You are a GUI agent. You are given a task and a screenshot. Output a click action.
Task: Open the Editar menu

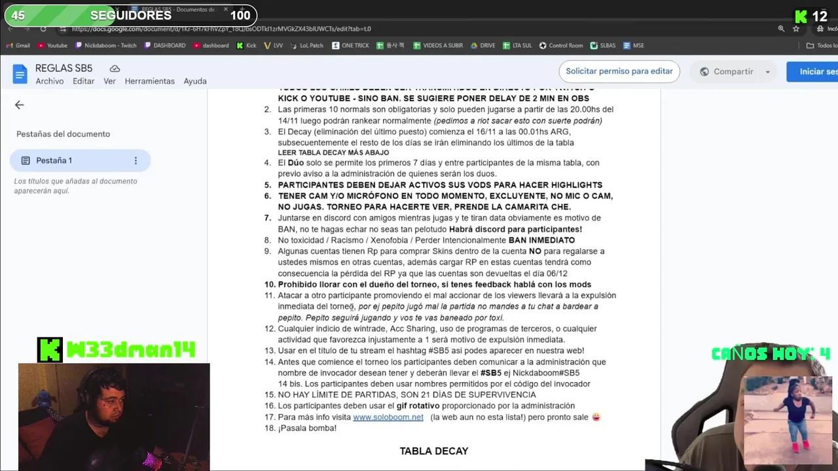click(84, 81)
